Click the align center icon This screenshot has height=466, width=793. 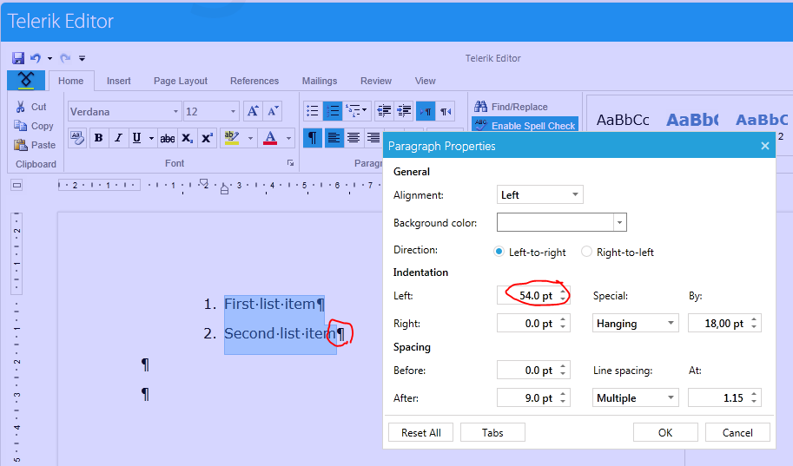coord(354,137)
